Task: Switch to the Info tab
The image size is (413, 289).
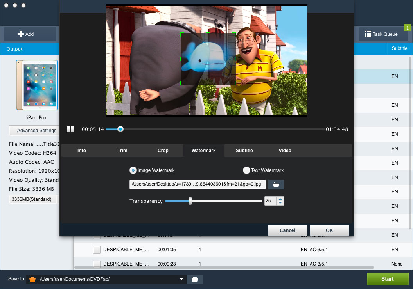Action: pyautogui.click(x=82, y=151)
